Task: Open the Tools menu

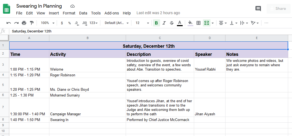Action: pos(96,13)
